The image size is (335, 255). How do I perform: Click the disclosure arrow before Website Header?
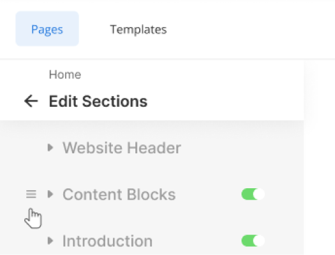point(50,148)
